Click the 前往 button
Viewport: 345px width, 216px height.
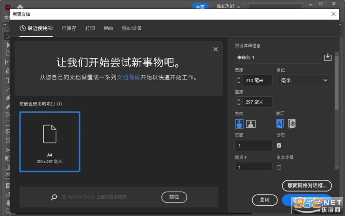point(174,197)
